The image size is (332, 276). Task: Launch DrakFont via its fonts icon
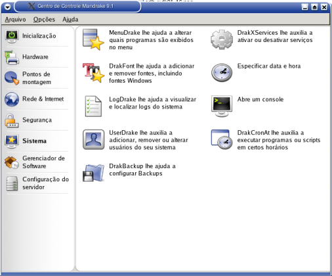coord(93,73)
